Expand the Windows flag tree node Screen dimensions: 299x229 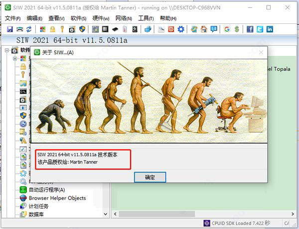(x=15, y=58)
